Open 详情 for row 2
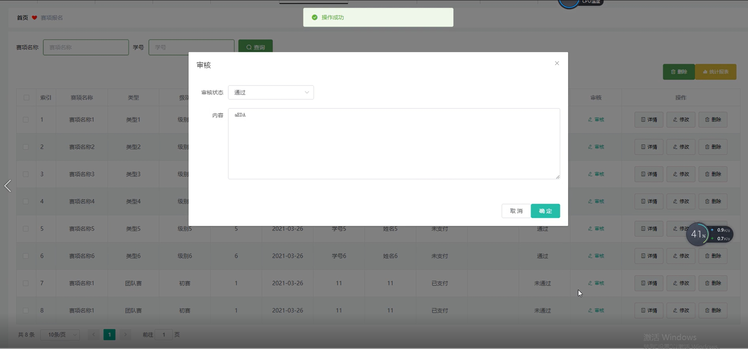The height and width of the screenshot is (349, 748). tap(649, 147)
